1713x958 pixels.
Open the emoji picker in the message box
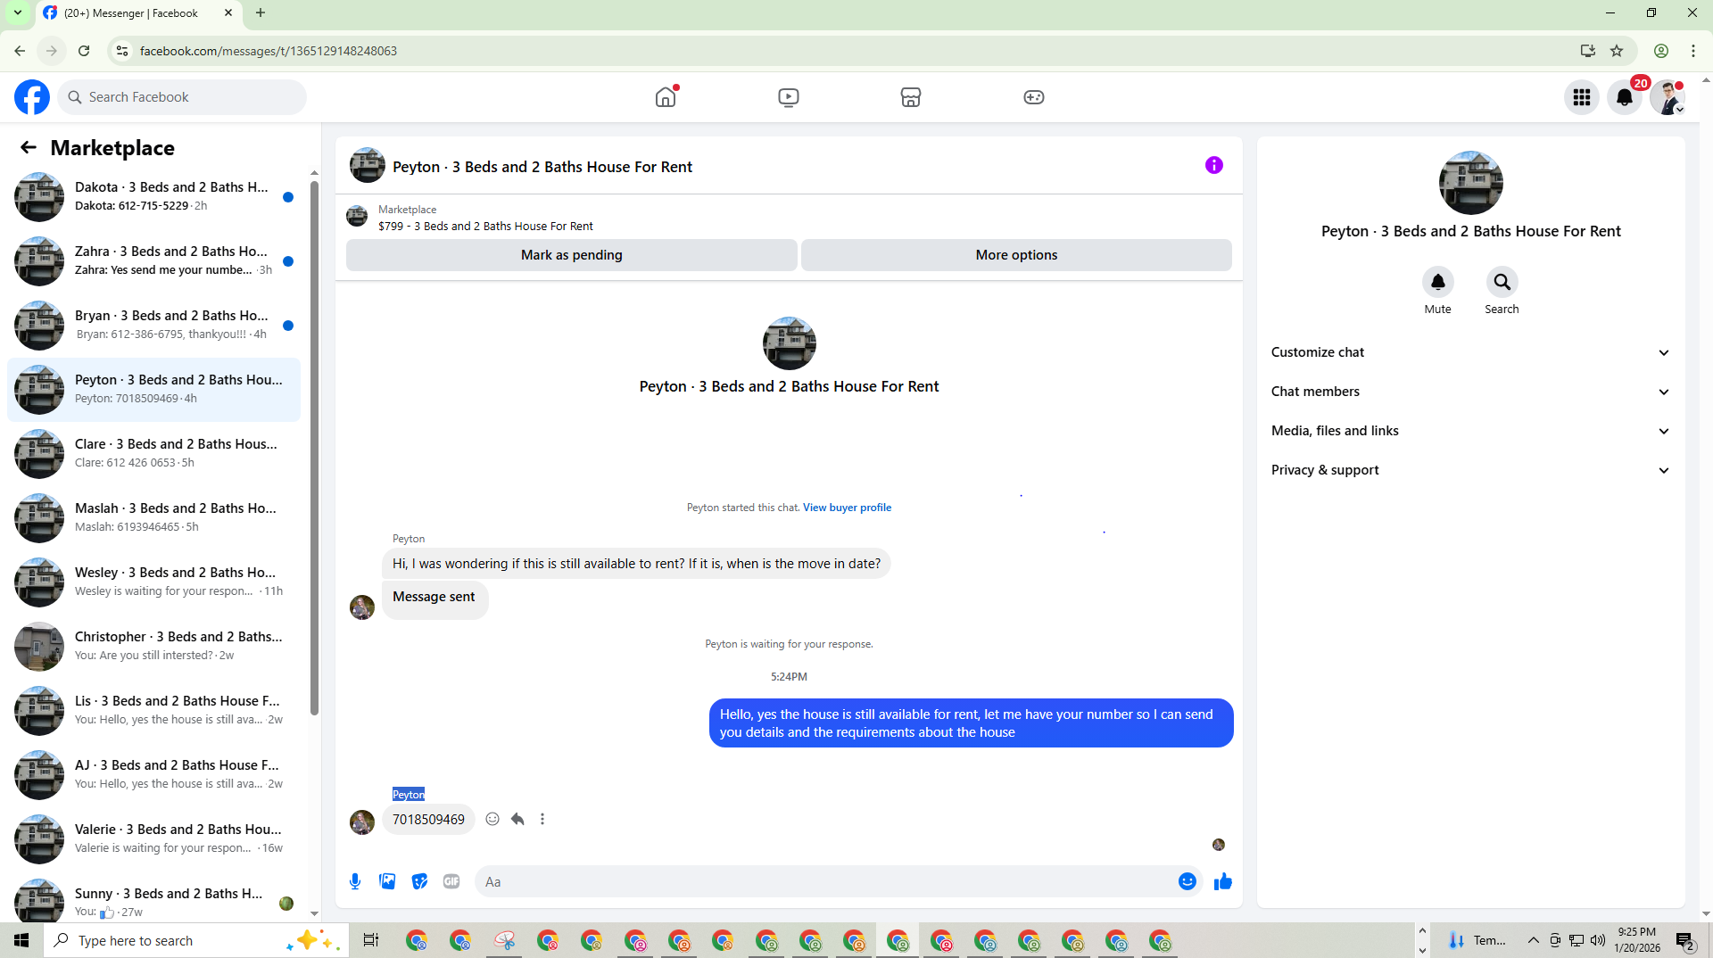pos(1188,881)
